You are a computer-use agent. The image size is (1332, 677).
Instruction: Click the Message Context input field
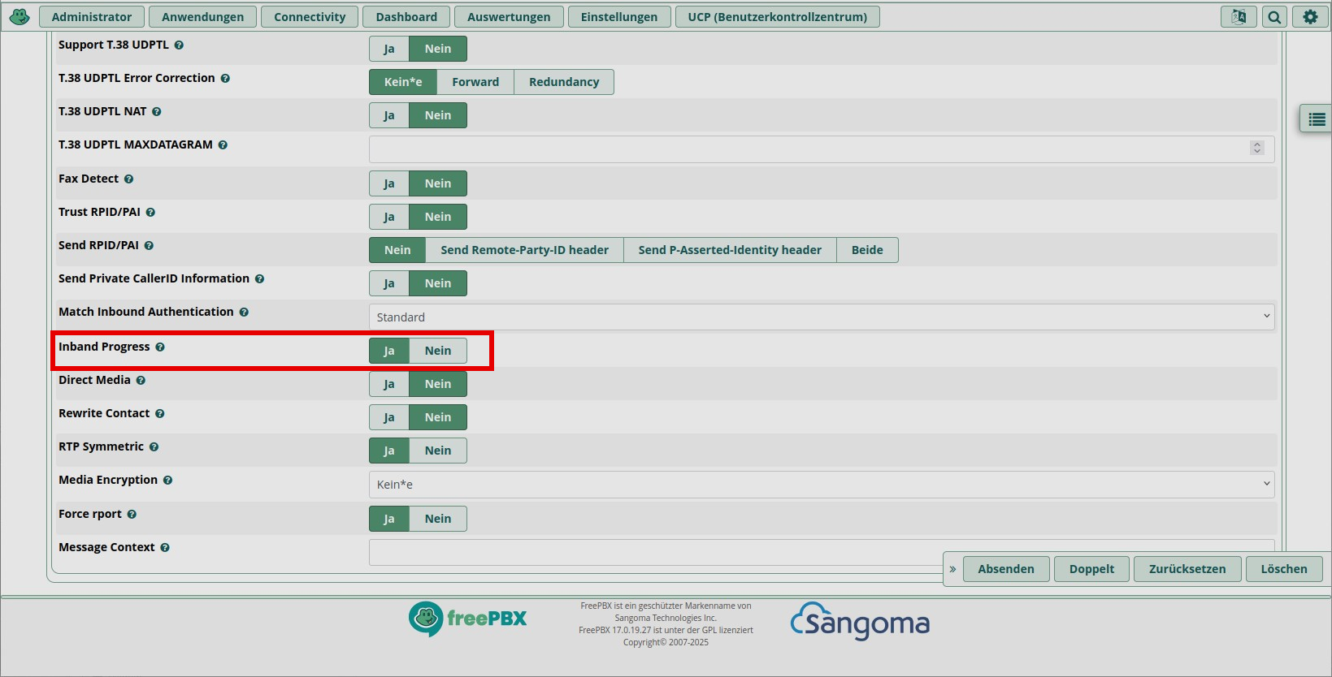[650, 551]
